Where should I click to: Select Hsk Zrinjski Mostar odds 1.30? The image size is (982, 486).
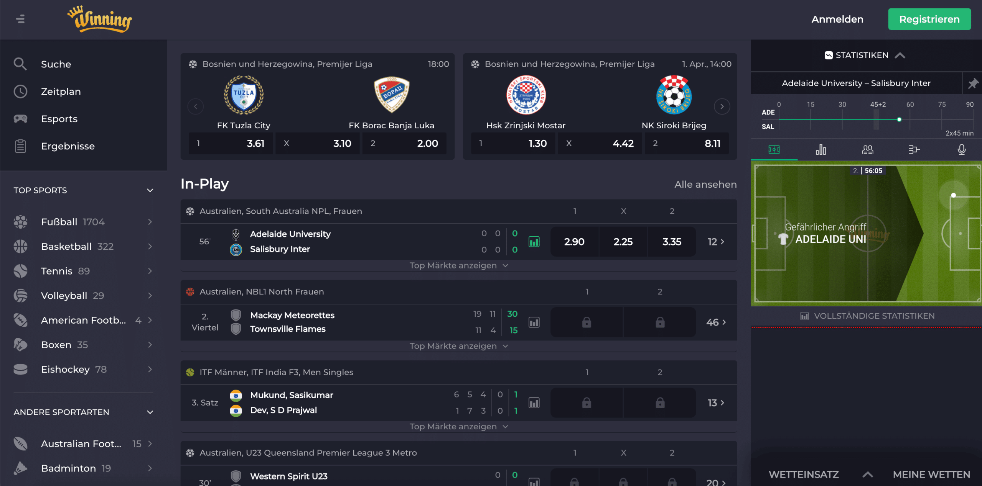pos(513,143)
